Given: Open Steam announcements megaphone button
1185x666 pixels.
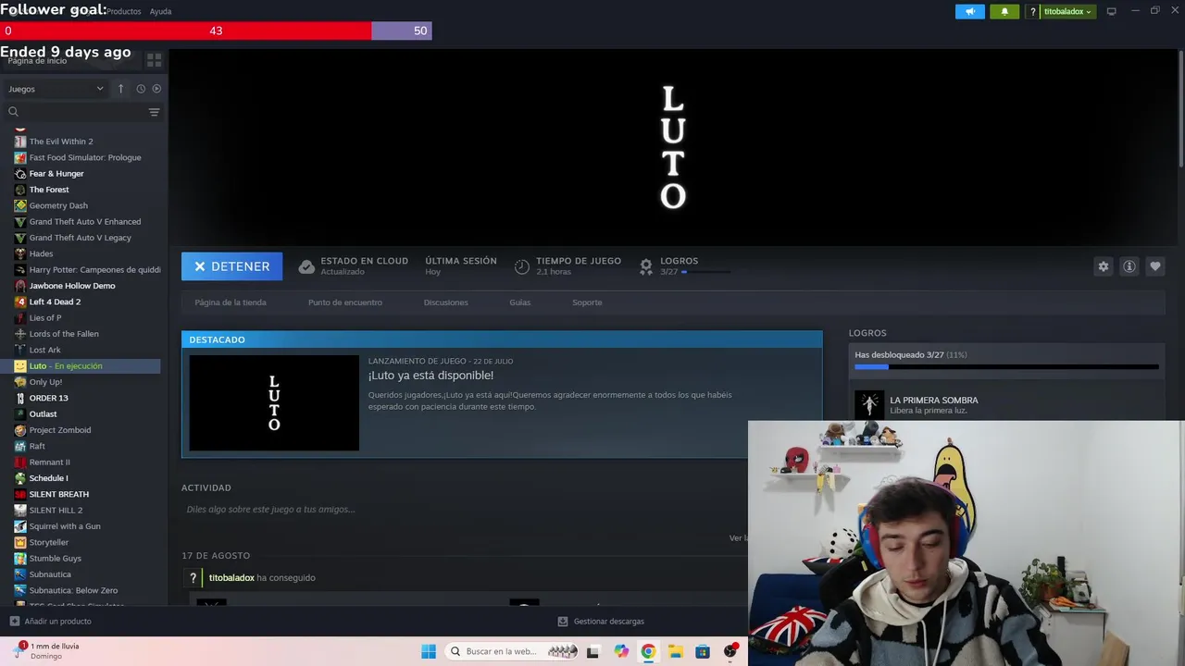Looking at the screenshot, I should pos(970,11).
